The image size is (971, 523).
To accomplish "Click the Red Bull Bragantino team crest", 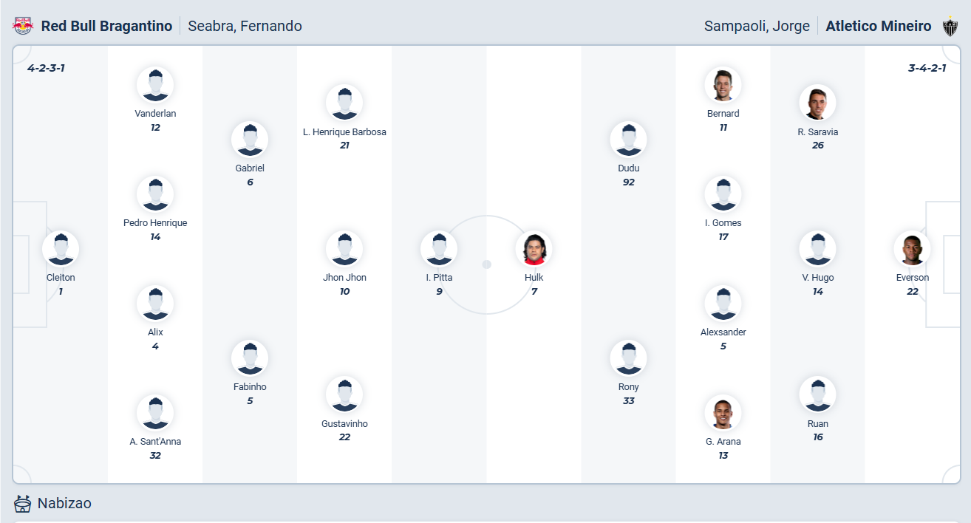I will click(x=23, y=26).
